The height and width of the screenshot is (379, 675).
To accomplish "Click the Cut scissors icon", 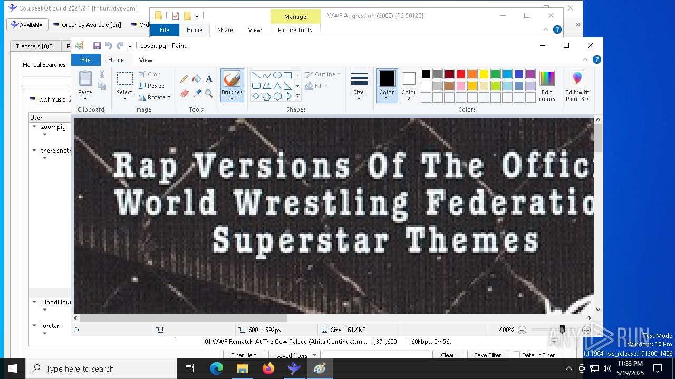I will (102, 75).
